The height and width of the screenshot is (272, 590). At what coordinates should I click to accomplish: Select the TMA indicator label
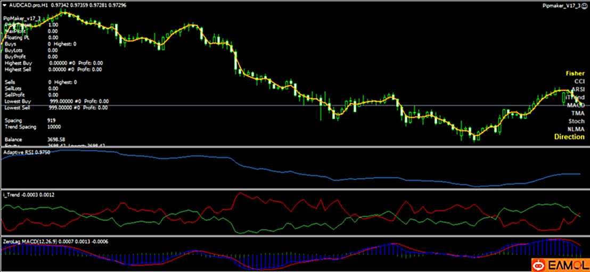[578, 113]
